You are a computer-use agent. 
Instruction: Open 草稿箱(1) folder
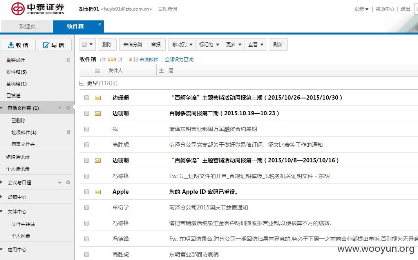[x=16, y=84]
